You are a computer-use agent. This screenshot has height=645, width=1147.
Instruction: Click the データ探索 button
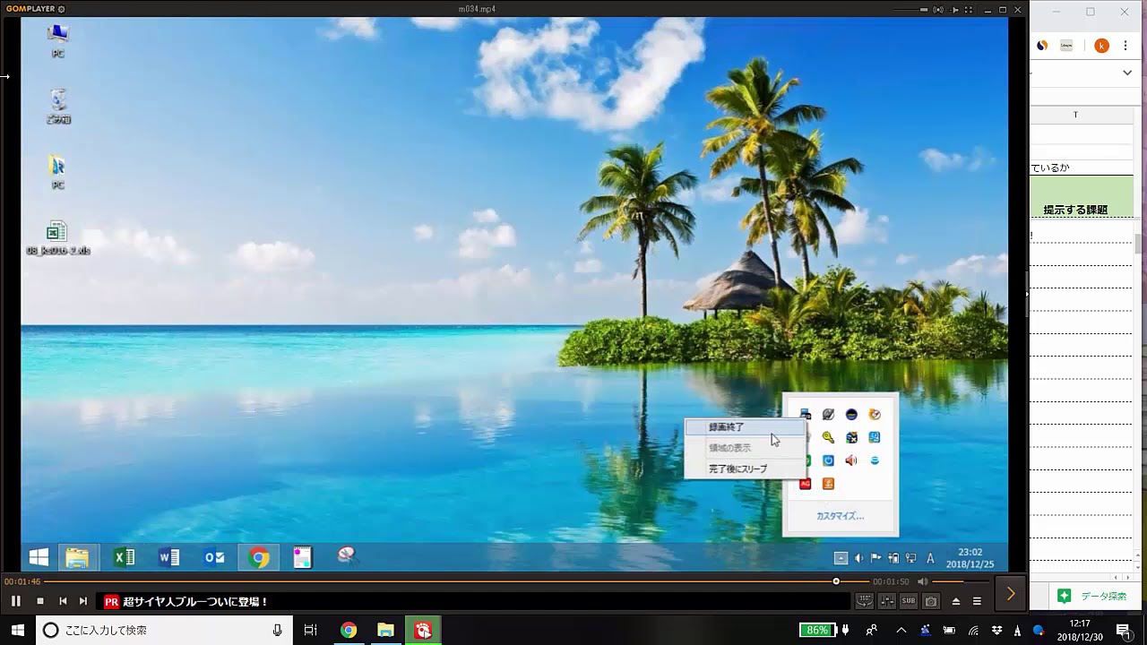1093,596
